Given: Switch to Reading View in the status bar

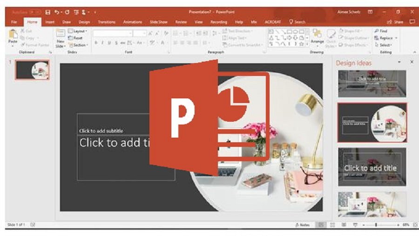Looking at the screenshot, I should pyautogui.click(x=344, y=225).
